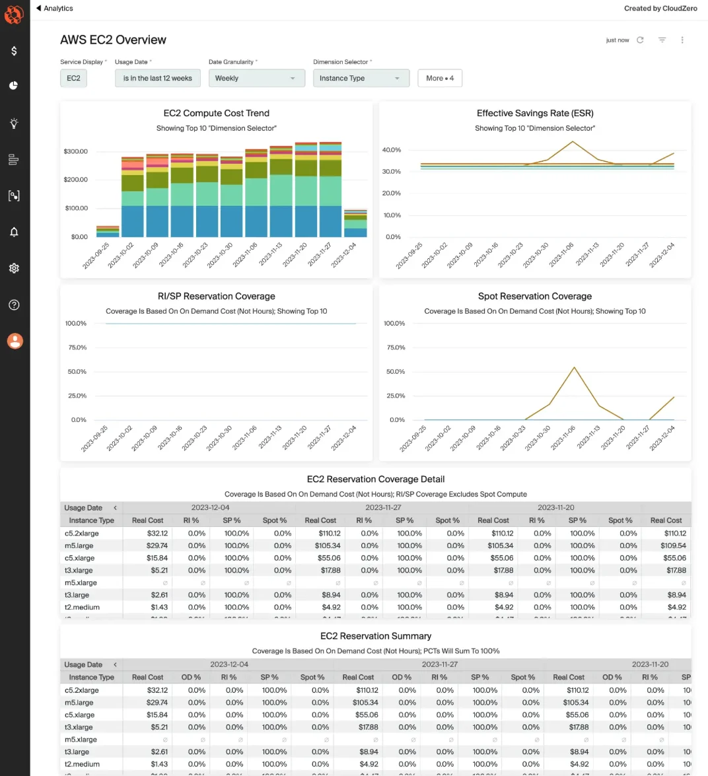Click t3.large row in Reservation Summary table

[x=376, y=752]
